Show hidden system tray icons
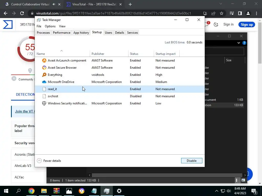 point(216,191)
